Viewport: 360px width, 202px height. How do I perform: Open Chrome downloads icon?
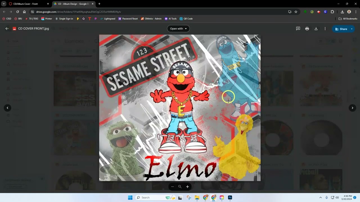click(342, 12)
